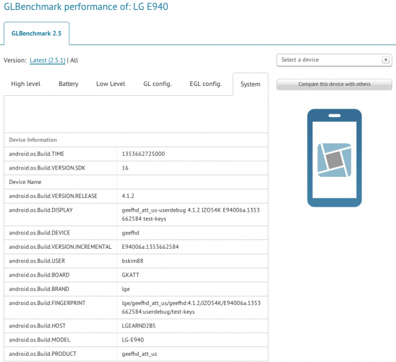Click the android.os.Build.USER label

[37, 261]
